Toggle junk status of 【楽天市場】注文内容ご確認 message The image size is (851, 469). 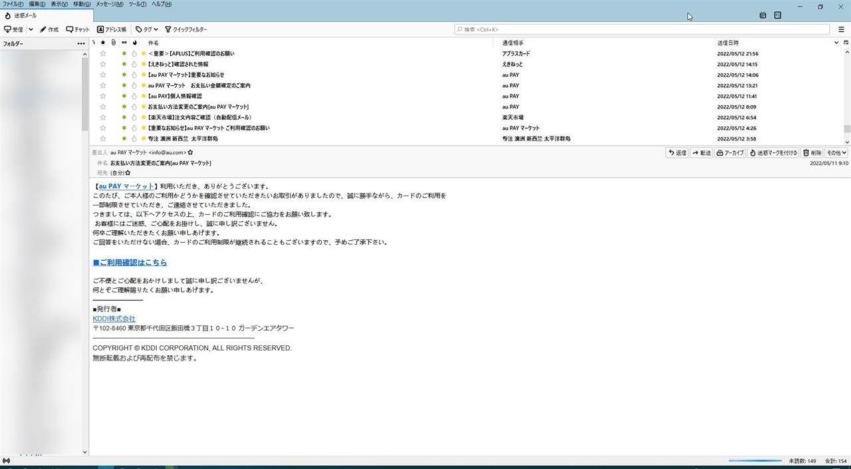(x=134, y=118)
